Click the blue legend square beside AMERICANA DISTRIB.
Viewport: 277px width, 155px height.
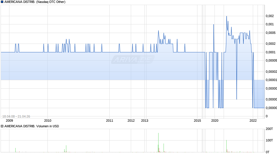[2, 2]
